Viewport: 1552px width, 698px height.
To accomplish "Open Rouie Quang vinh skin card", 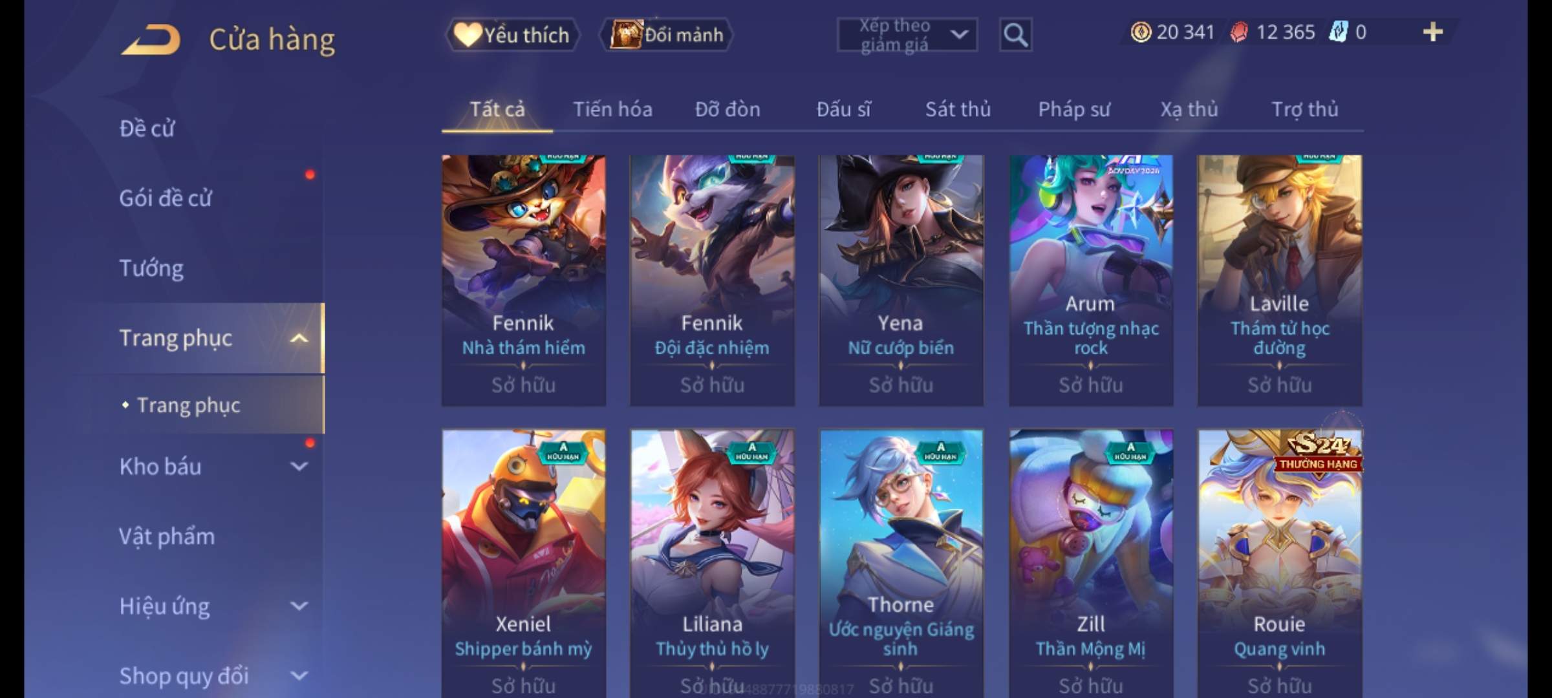I will tap(1279, 564).
